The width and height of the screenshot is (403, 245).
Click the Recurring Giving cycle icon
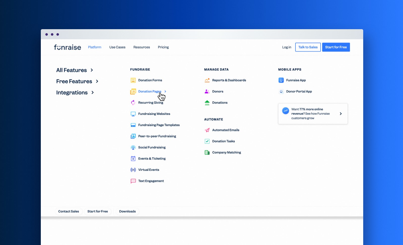coord(133,103)
